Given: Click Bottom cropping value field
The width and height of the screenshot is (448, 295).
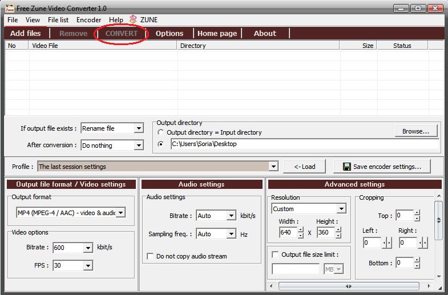Looking at the screenshot, I should [405, 262].
